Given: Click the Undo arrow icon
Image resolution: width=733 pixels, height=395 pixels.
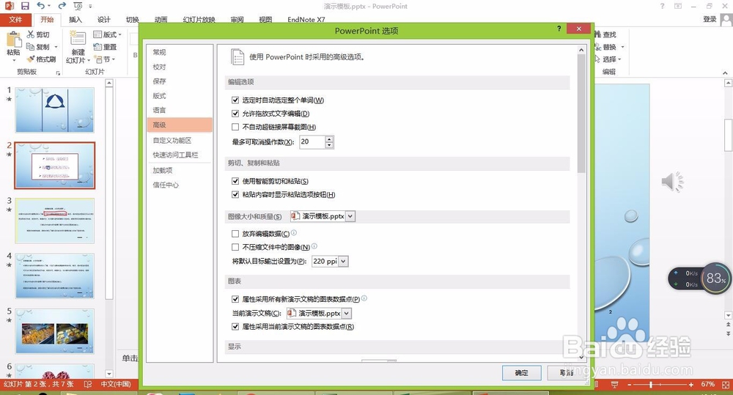Looking at the screenshot, I should (40, 6).
